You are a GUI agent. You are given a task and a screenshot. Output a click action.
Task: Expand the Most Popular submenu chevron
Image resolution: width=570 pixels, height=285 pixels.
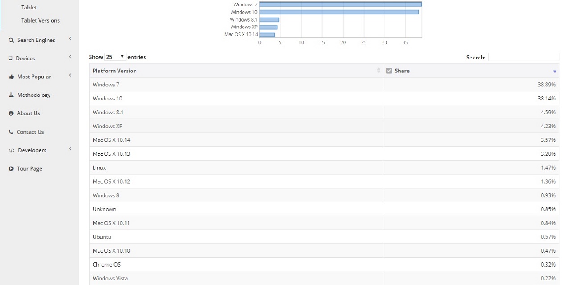coord(70,75)
